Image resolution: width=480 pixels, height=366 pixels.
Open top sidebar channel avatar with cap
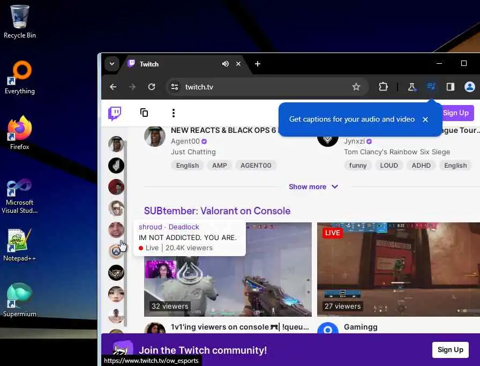click(116, 144)
